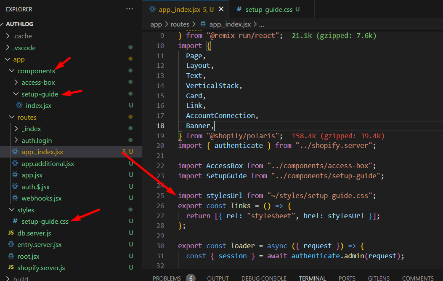Expand the .cache folder

point(8,36)
